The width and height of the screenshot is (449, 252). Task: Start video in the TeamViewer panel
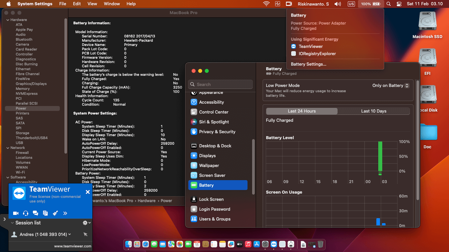16,213
